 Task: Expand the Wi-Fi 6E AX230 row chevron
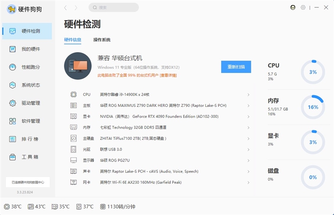coord(248,182)
